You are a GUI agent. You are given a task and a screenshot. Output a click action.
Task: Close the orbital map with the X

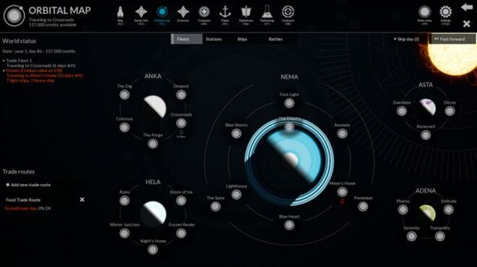pyautogui.click(x=467, y=23)
